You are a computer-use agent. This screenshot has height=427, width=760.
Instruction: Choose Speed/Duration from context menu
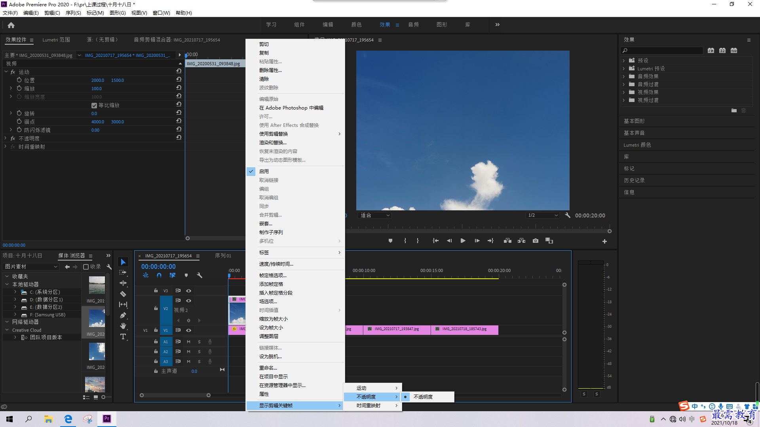(276, 264)
